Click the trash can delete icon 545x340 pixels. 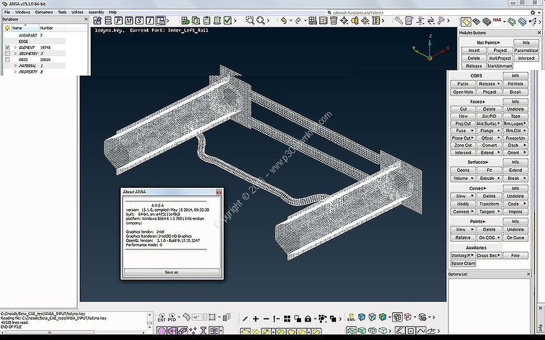(x=334, y=21)
